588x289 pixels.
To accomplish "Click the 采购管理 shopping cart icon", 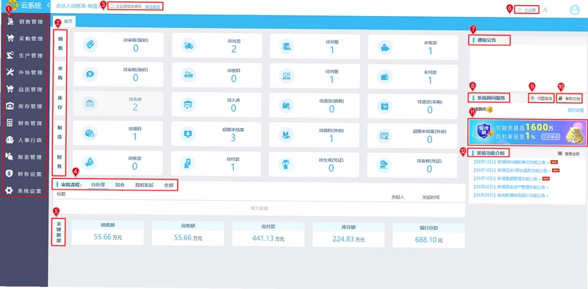I will (x=10, y=38).
